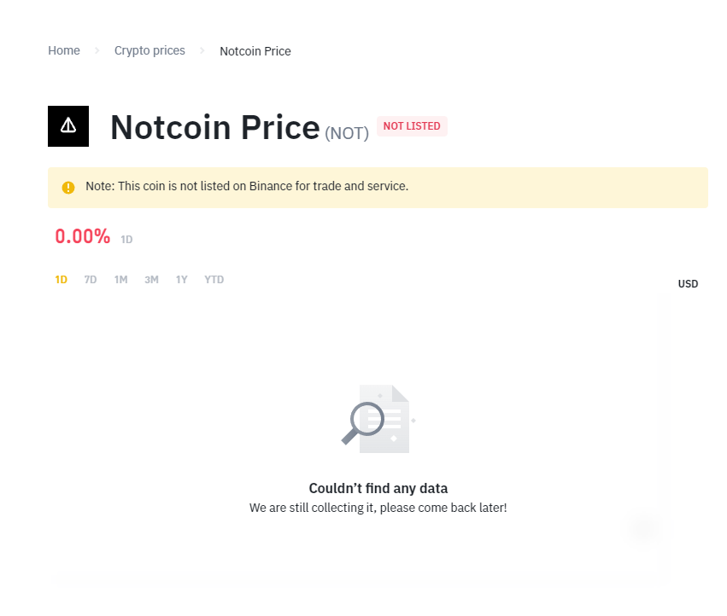Image resolution: width=727 pixels, height=616 pixels.
Task: Show the 3M chart range
Action: coord(151,280)
